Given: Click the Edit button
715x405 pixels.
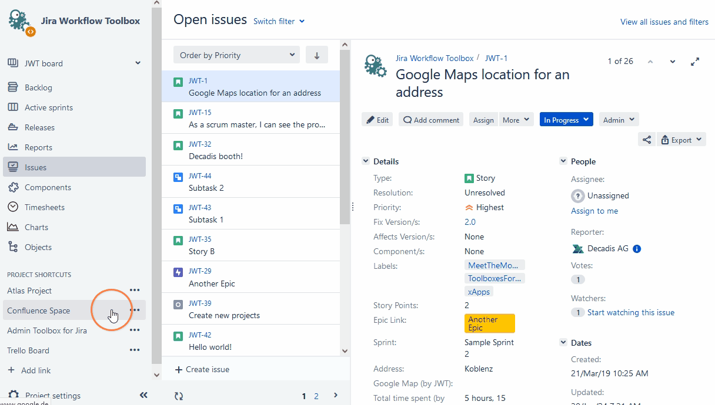Looking at the screenshot, I should coord(377,120).
